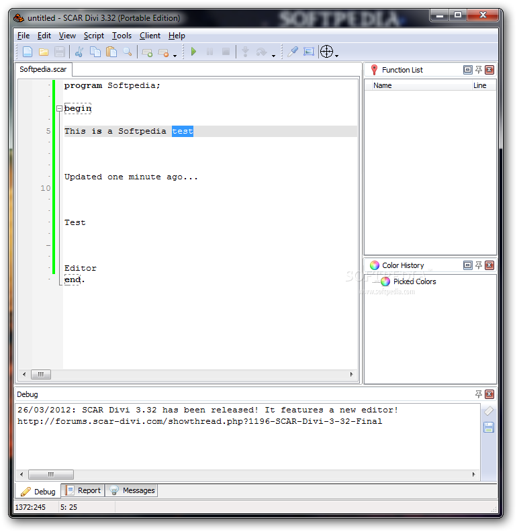
Task: Select the Softpedia.scar editor tab
Action: coord(43,70)
